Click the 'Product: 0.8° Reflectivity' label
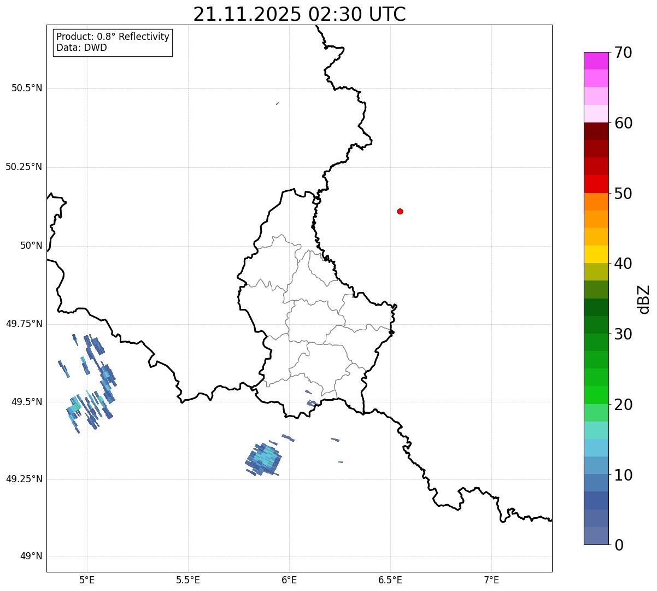The image size is (657, 591). tap(113, 37)
